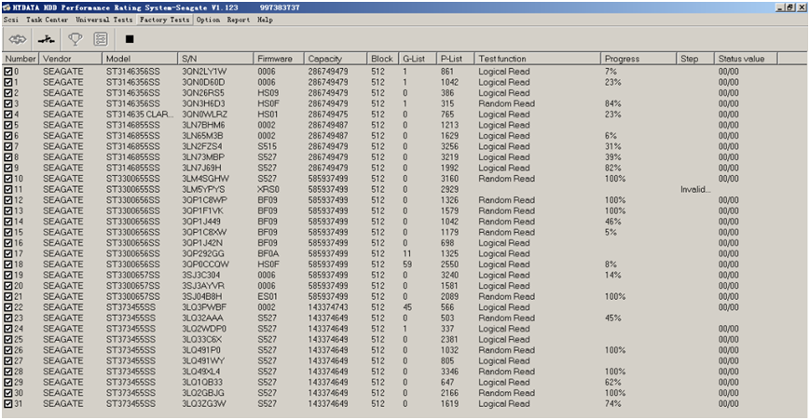The height and width of the screenshot is (420, 810).
Task: Click serial number 3LQ2GBJG
Action: pyautogui.click(x=203, y=393)
